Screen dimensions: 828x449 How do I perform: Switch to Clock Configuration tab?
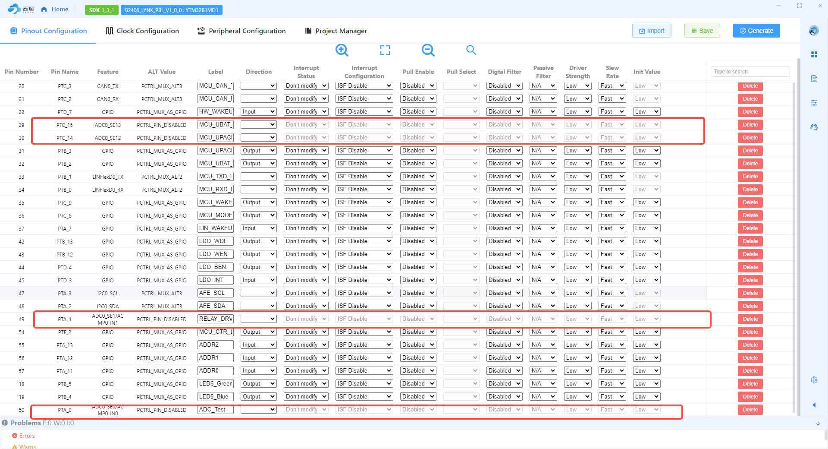click(142, 31)
